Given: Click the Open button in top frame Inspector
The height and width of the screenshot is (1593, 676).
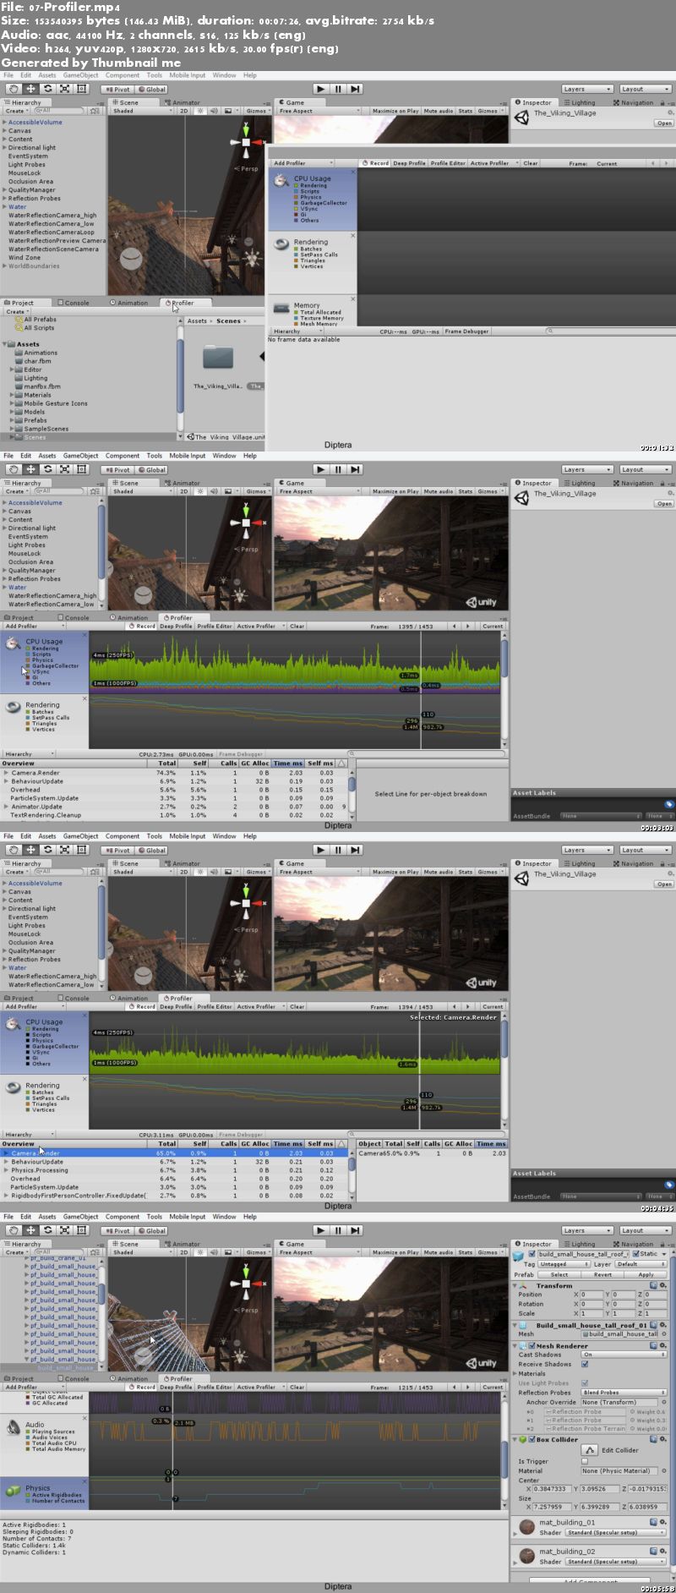Looking at the screenshot, I should (x=664, y=123).
